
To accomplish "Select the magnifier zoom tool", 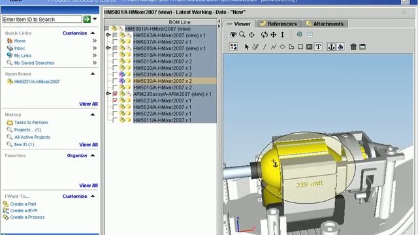I will point(242,35).
